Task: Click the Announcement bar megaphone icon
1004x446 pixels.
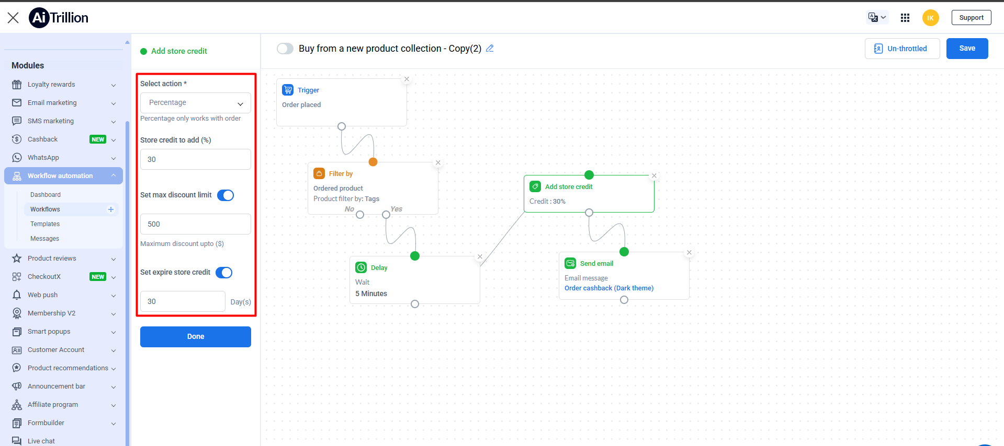Action: click(x=17, y=386)
